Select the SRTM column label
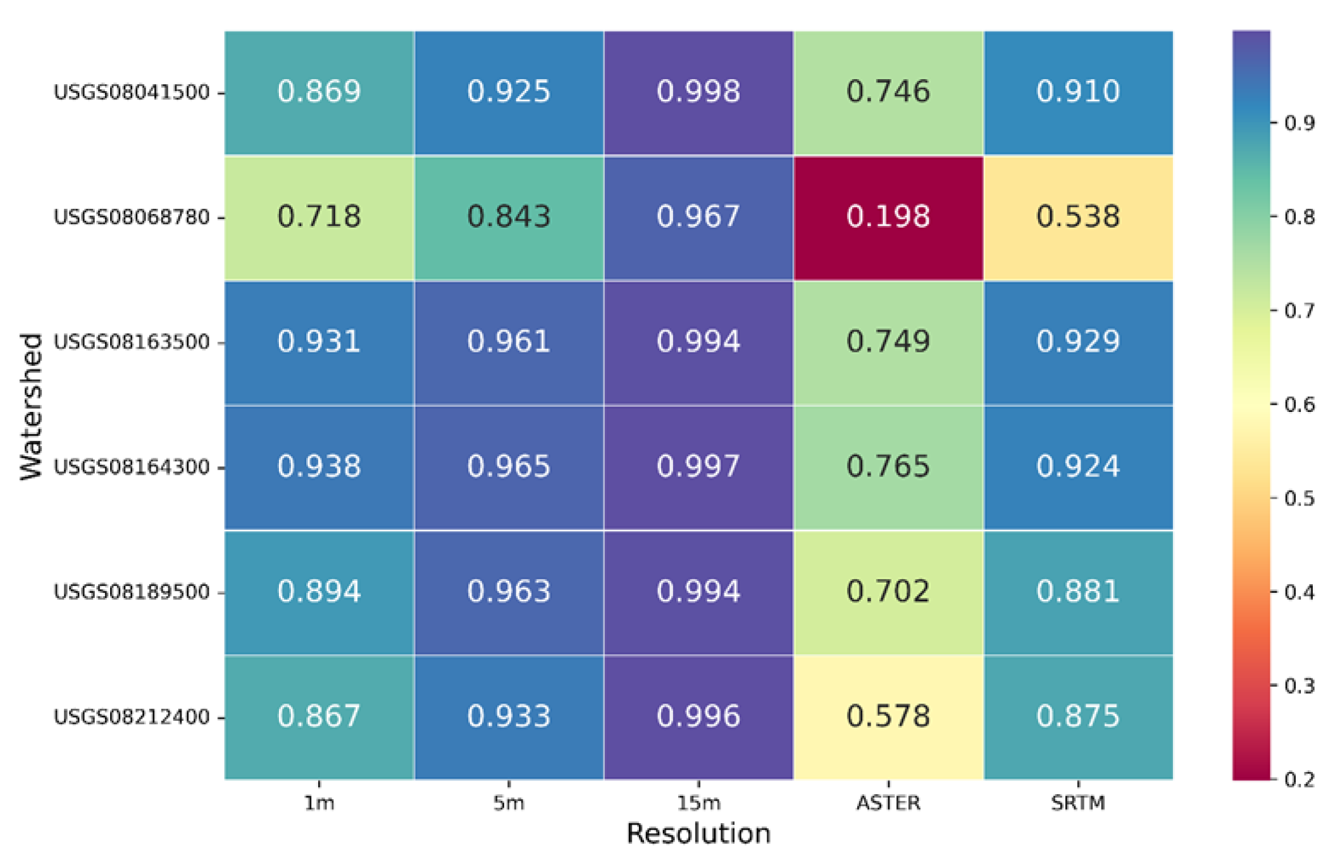This screenshot has height=865, width=1333. pyautogui.click(x=1077, y=804)
